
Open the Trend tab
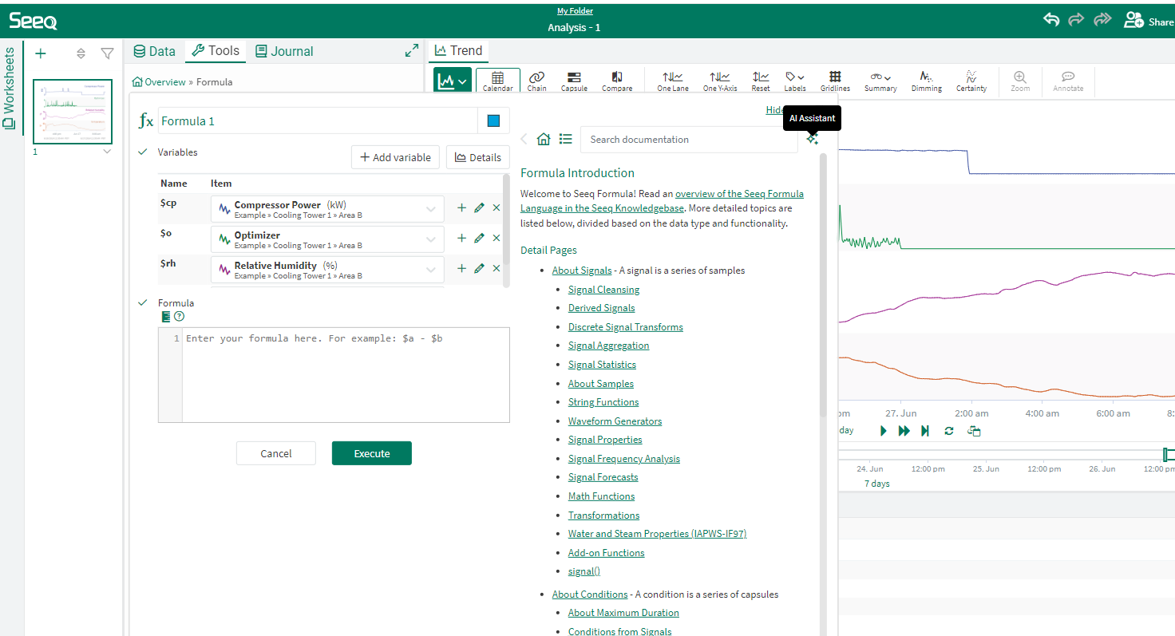click(x=459, y=50)
